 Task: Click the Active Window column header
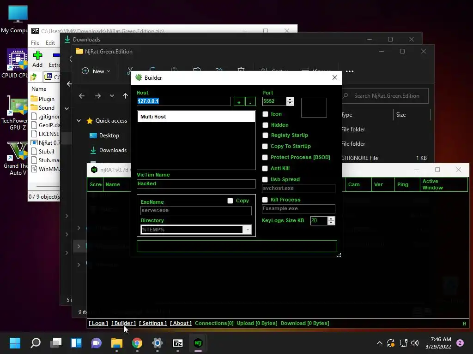[x=443, y=184]
